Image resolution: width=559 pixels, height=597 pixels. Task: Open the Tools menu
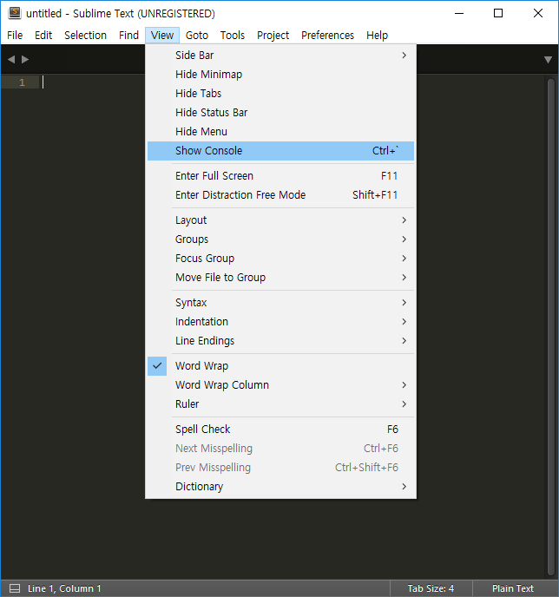[x=233, y=35]
